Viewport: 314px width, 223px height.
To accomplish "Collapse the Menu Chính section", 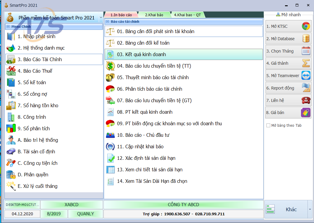I will 8,27.
